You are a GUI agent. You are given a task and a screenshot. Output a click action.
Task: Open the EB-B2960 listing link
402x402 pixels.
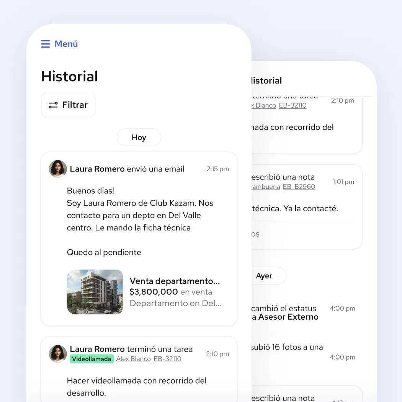[x=299, y=187]
